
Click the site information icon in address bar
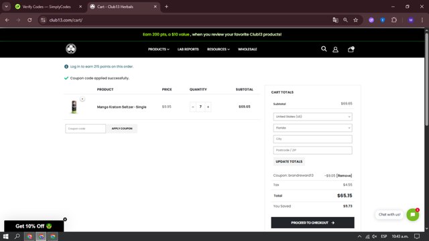[x=43, y=20]
